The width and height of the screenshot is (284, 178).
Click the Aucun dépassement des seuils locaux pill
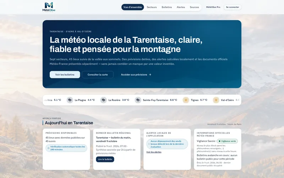(x=167, y=144)
